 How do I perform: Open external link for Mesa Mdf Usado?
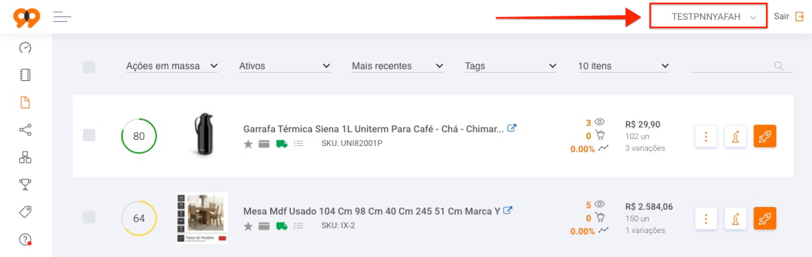(508, 210)
